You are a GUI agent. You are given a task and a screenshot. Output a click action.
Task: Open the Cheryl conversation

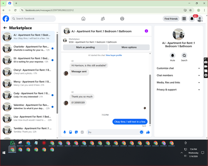(x=28, y=72)
